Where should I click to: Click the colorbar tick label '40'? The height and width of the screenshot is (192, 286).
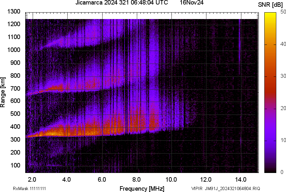[283, 44]
